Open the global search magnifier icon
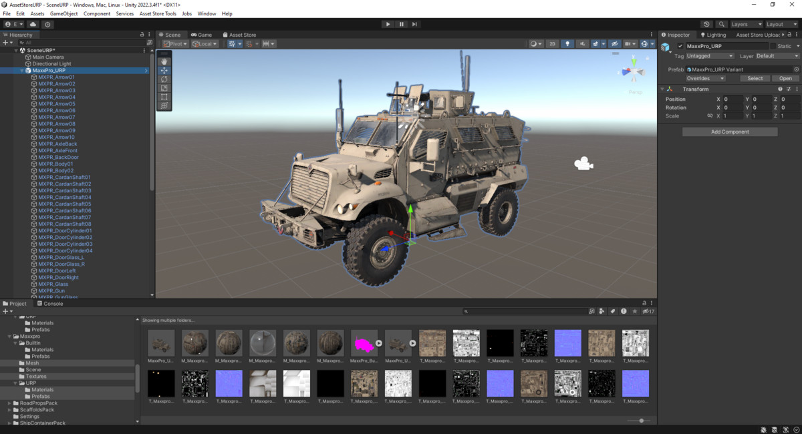802x434 pixels. [x=722, y=24]
